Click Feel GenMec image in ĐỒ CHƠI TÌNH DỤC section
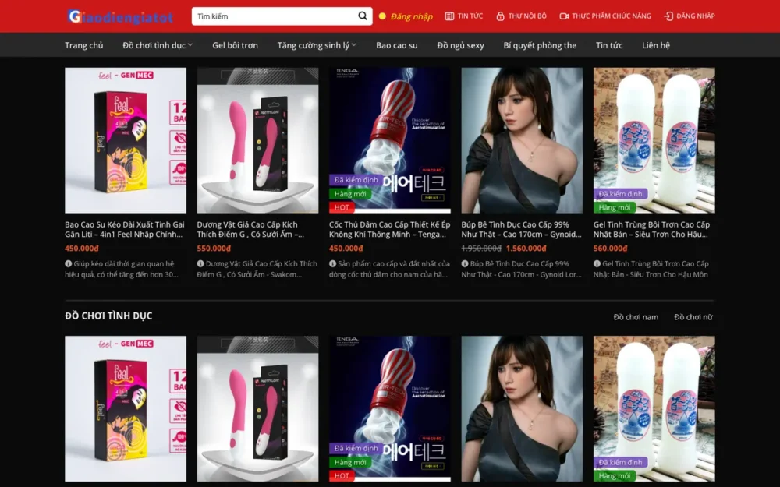This screenshot has width=780, height=487. tap(126, 408)
